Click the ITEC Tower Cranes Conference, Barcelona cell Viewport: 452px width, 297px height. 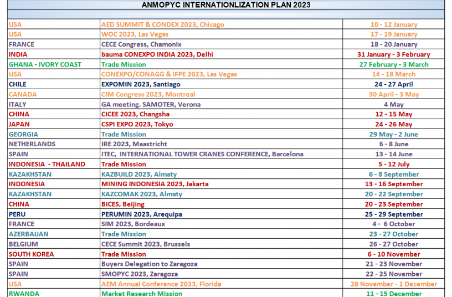222,154
